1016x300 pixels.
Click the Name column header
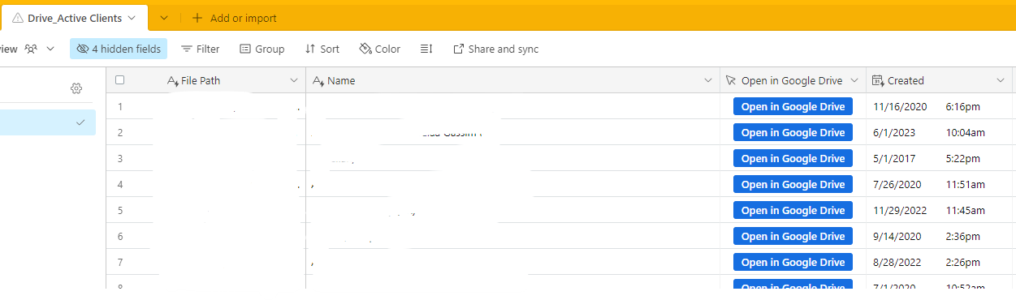coord(512,80)
